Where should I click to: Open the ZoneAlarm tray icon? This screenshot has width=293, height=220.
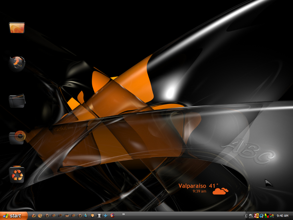point(256,216)
